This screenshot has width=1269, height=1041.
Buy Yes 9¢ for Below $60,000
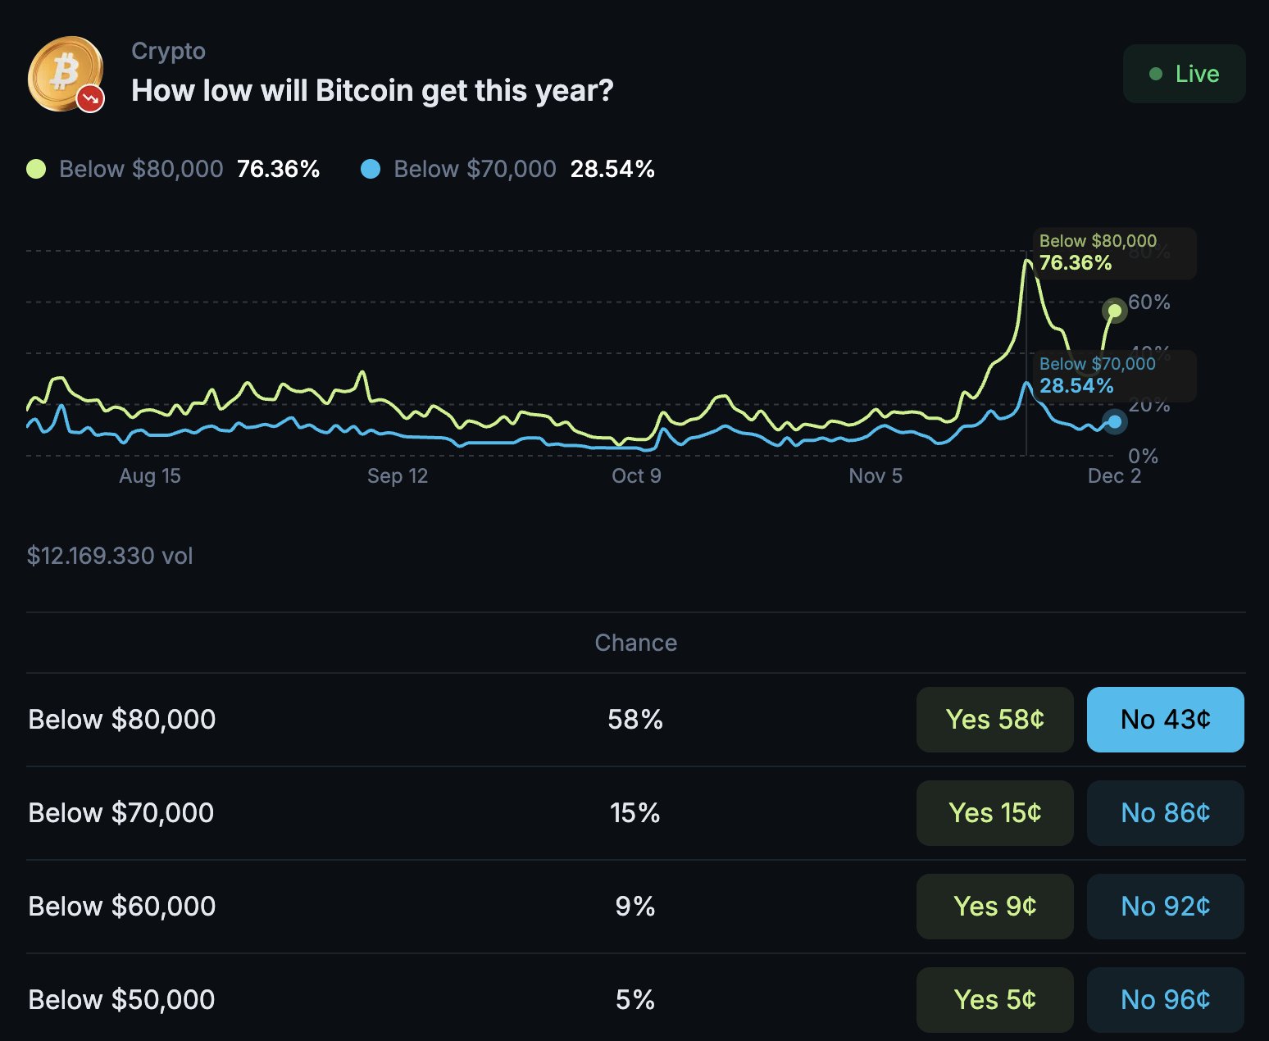click(994, 907)
